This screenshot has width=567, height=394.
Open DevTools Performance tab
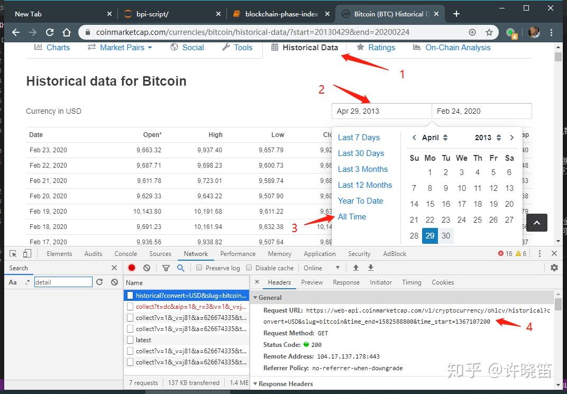pos(237,254)
